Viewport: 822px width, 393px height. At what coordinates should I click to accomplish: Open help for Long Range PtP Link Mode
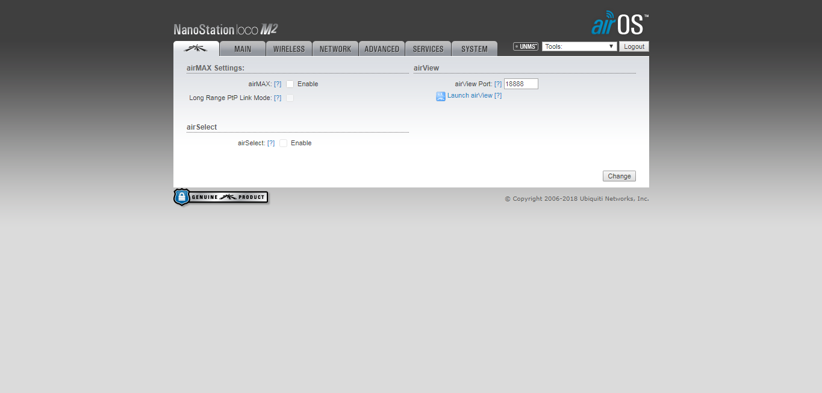click(x=278, y=98)
